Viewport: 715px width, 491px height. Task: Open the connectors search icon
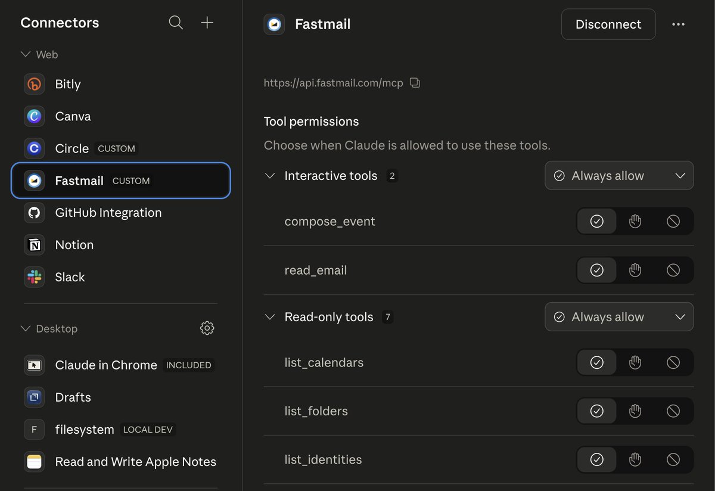coord(176,23)
